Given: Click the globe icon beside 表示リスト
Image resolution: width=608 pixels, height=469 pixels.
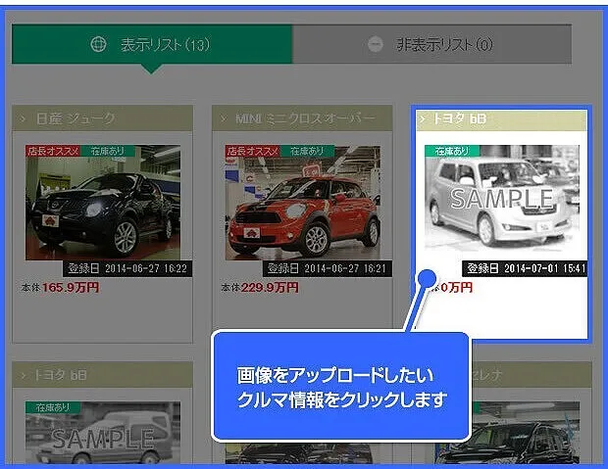Looking at the screenshot, I should point(98,44).
